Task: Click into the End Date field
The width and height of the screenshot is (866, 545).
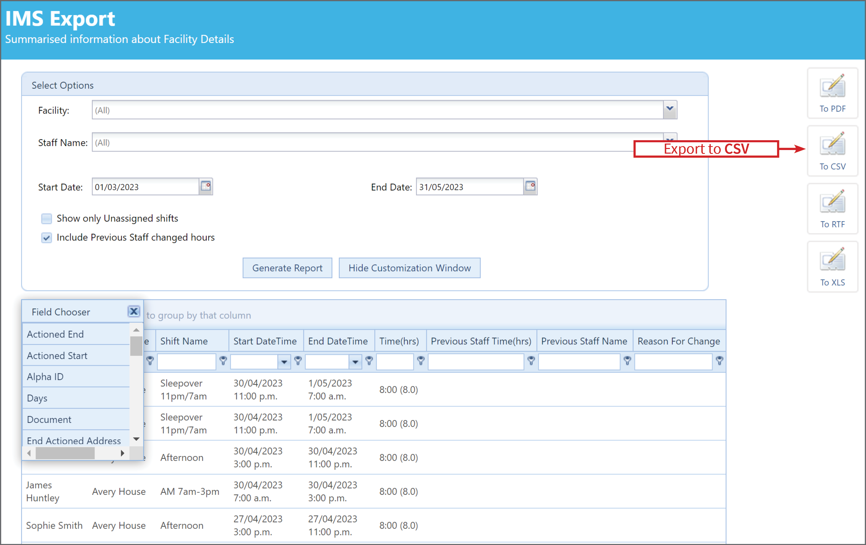Action: click(x=470, y=187)
